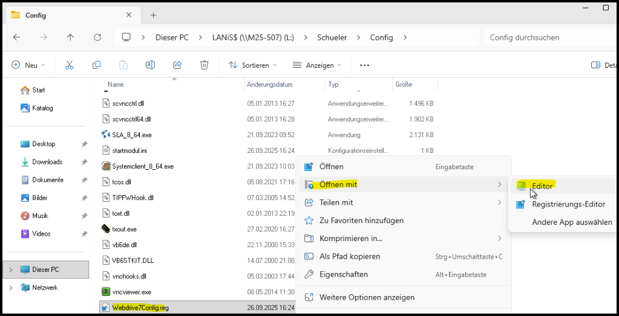This screenshot has width=619, height=316.
Task: Click the Refresh button in navigation bar
Action: tap(97, 37)
